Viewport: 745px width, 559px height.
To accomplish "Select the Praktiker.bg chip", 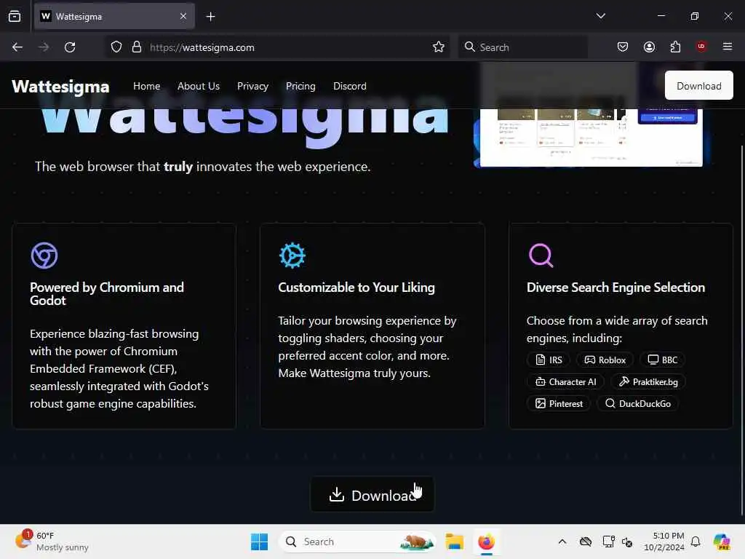I will 648,381.
